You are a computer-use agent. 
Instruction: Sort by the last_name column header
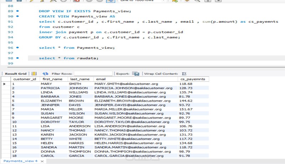[81, 79]
